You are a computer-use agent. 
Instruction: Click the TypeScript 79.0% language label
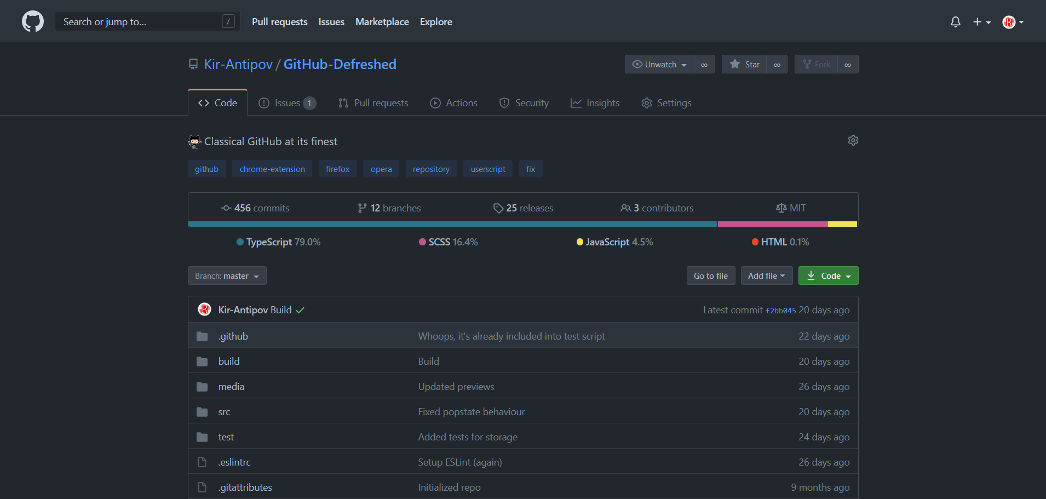(x=279, y=242)
